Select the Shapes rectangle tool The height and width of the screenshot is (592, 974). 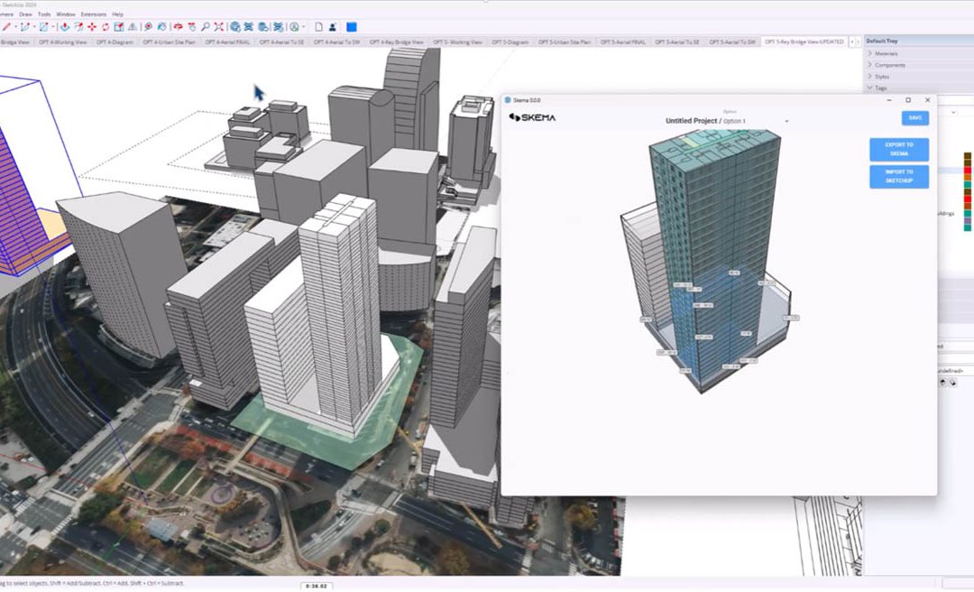44,27
